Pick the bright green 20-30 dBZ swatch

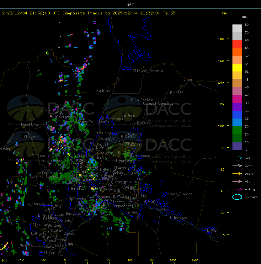point(237,130)
